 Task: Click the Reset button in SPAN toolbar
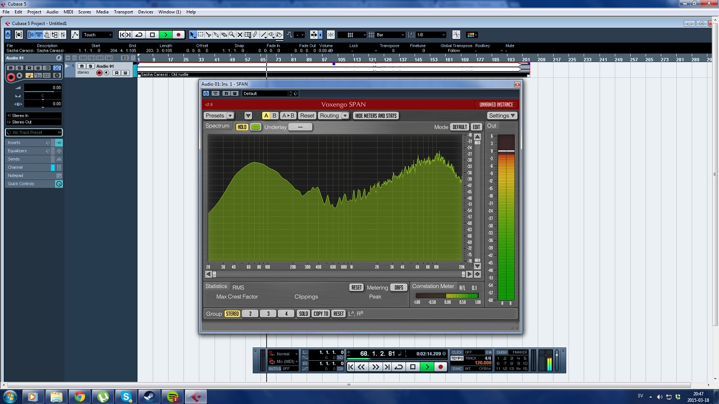point(307,116)
